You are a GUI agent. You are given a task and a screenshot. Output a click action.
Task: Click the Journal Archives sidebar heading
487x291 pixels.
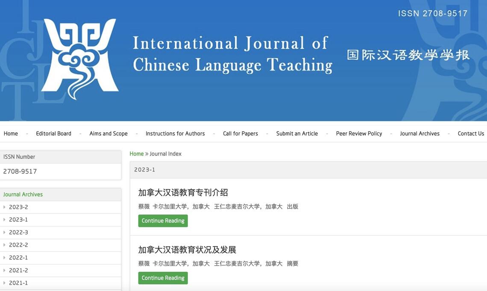[x=23, y=194]
